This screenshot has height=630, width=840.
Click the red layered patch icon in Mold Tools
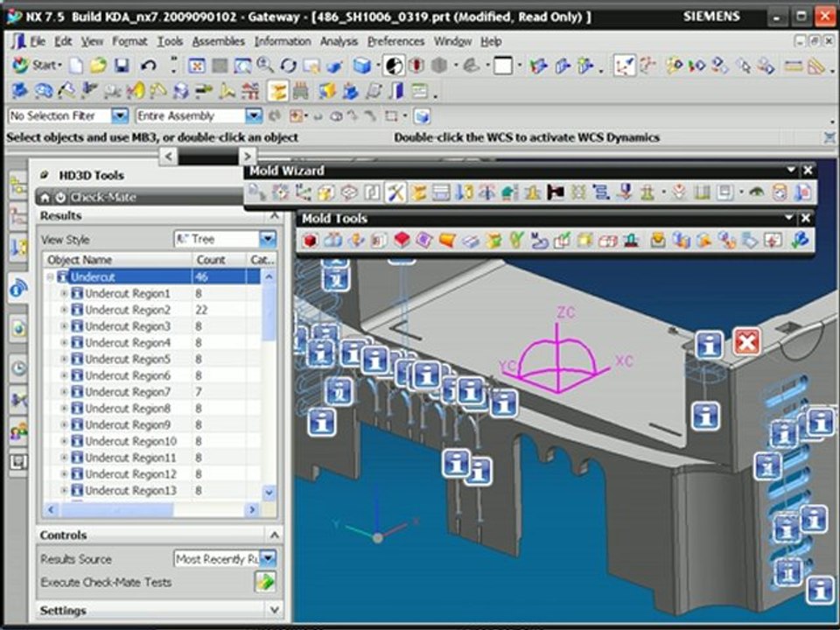(x=402, y=240)
